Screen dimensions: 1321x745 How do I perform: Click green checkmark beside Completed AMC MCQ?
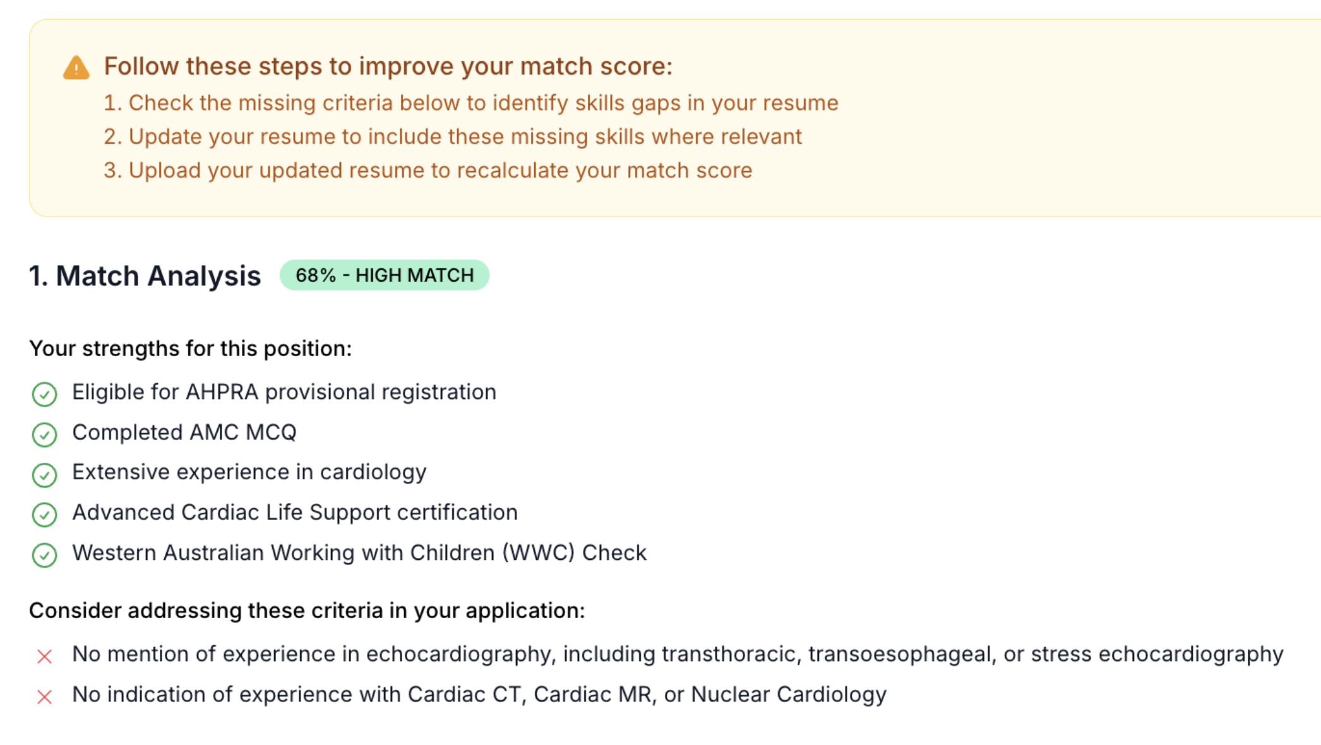click(x=44, y=434)
